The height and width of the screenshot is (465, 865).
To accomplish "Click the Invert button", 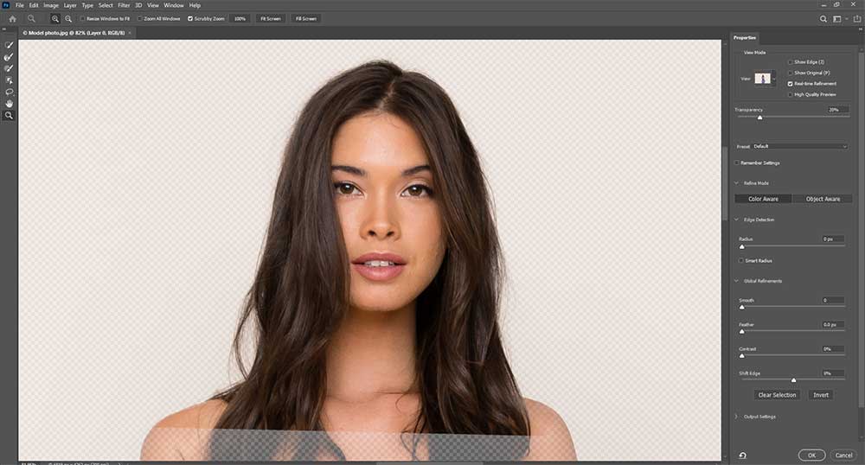I will tap(821, 395).
